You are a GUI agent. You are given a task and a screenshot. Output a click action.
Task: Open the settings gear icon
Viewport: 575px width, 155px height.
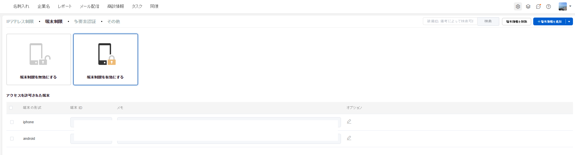click(518, 6)
